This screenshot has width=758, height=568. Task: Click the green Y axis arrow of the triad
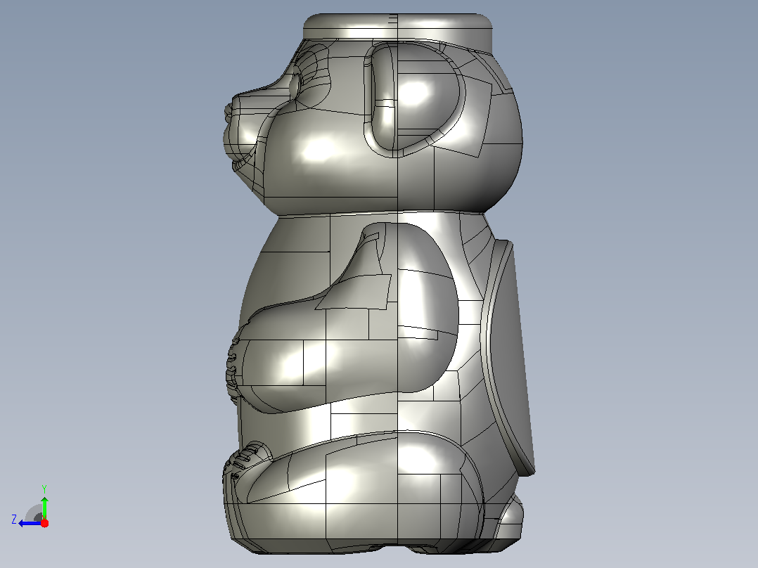tap(44, 507)
